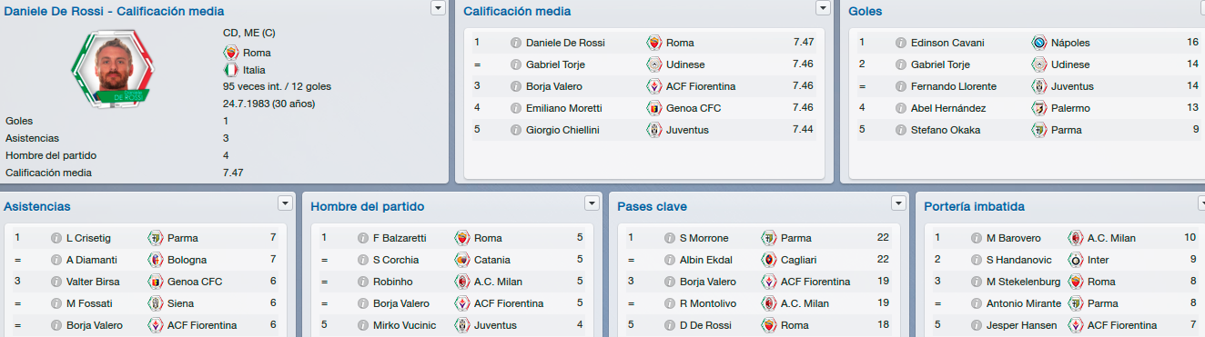Viewport: 1205px width, 337px height.
Task: Expand the Hombre del partido panel menu
Action: [x=592, y=203]
